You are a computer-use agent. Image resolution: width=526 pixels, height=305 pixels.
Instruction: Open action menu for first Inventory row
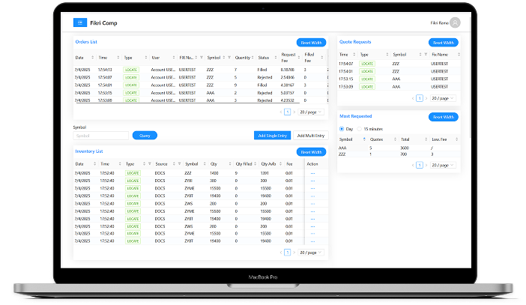312,173
